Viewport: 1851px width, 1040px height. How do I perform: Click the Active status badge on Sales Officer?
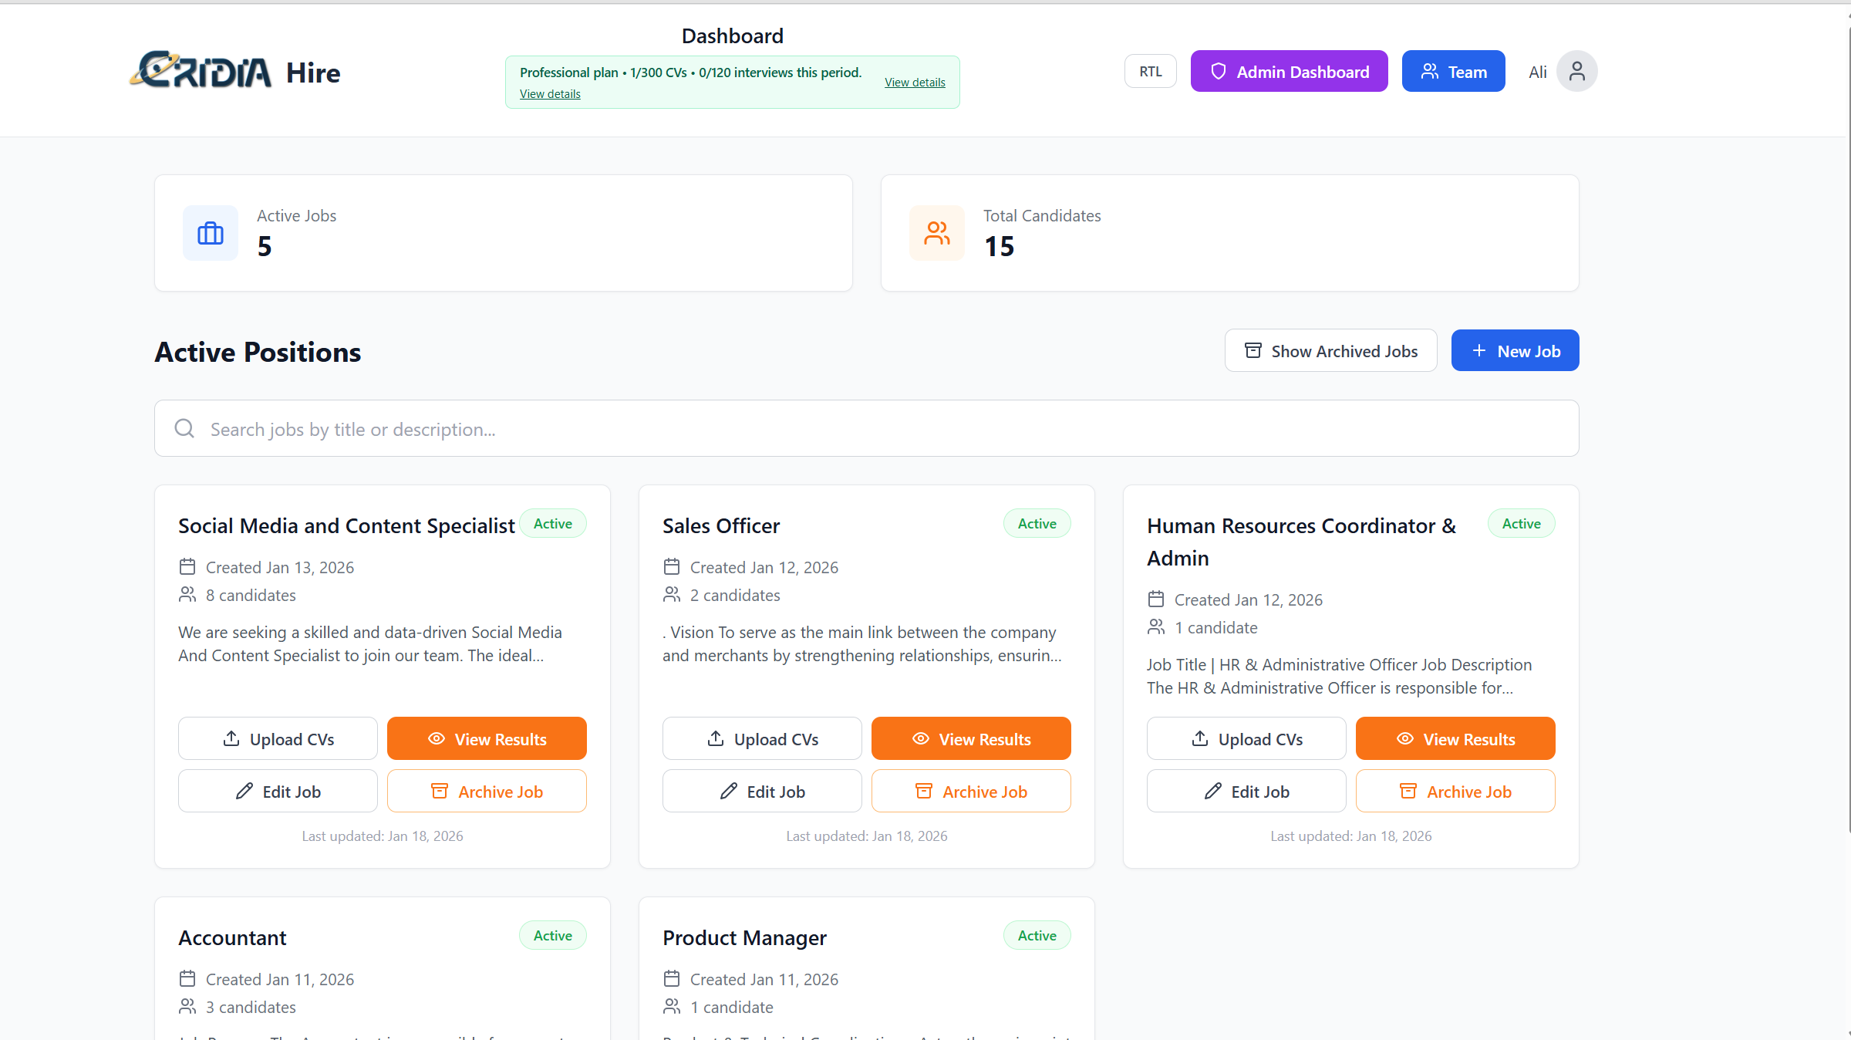click(x=1037, y=522)
